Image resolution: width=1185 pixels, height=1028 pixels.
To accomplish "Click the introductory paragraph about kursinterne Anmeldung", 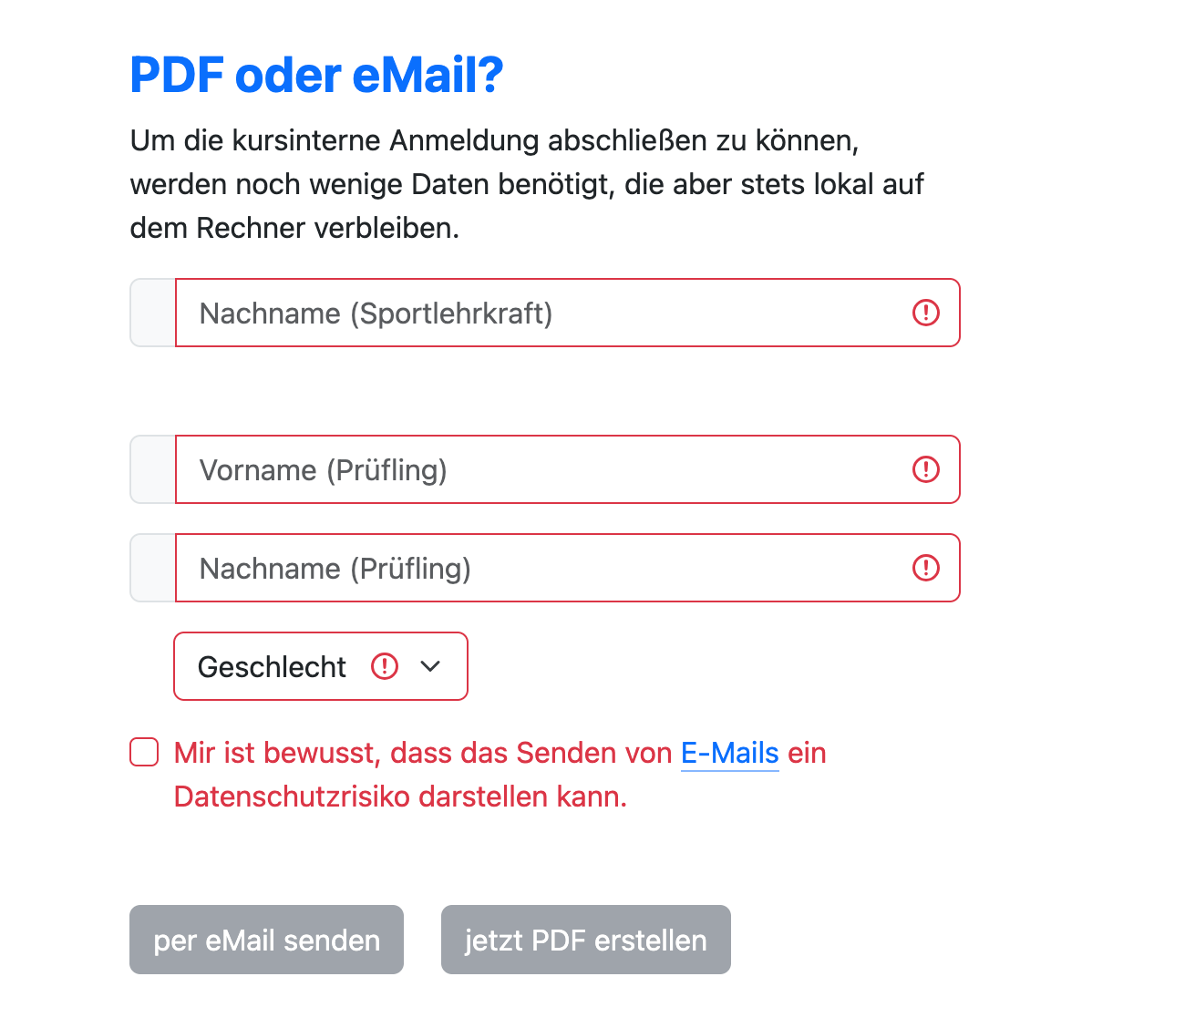I will [526, 184].
